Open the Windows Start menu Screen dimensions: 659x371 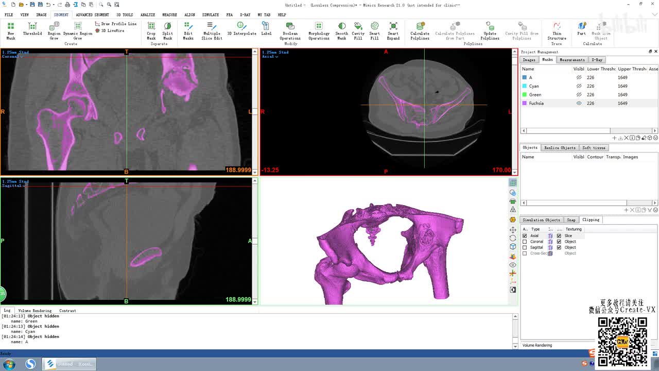coord(9,364)
